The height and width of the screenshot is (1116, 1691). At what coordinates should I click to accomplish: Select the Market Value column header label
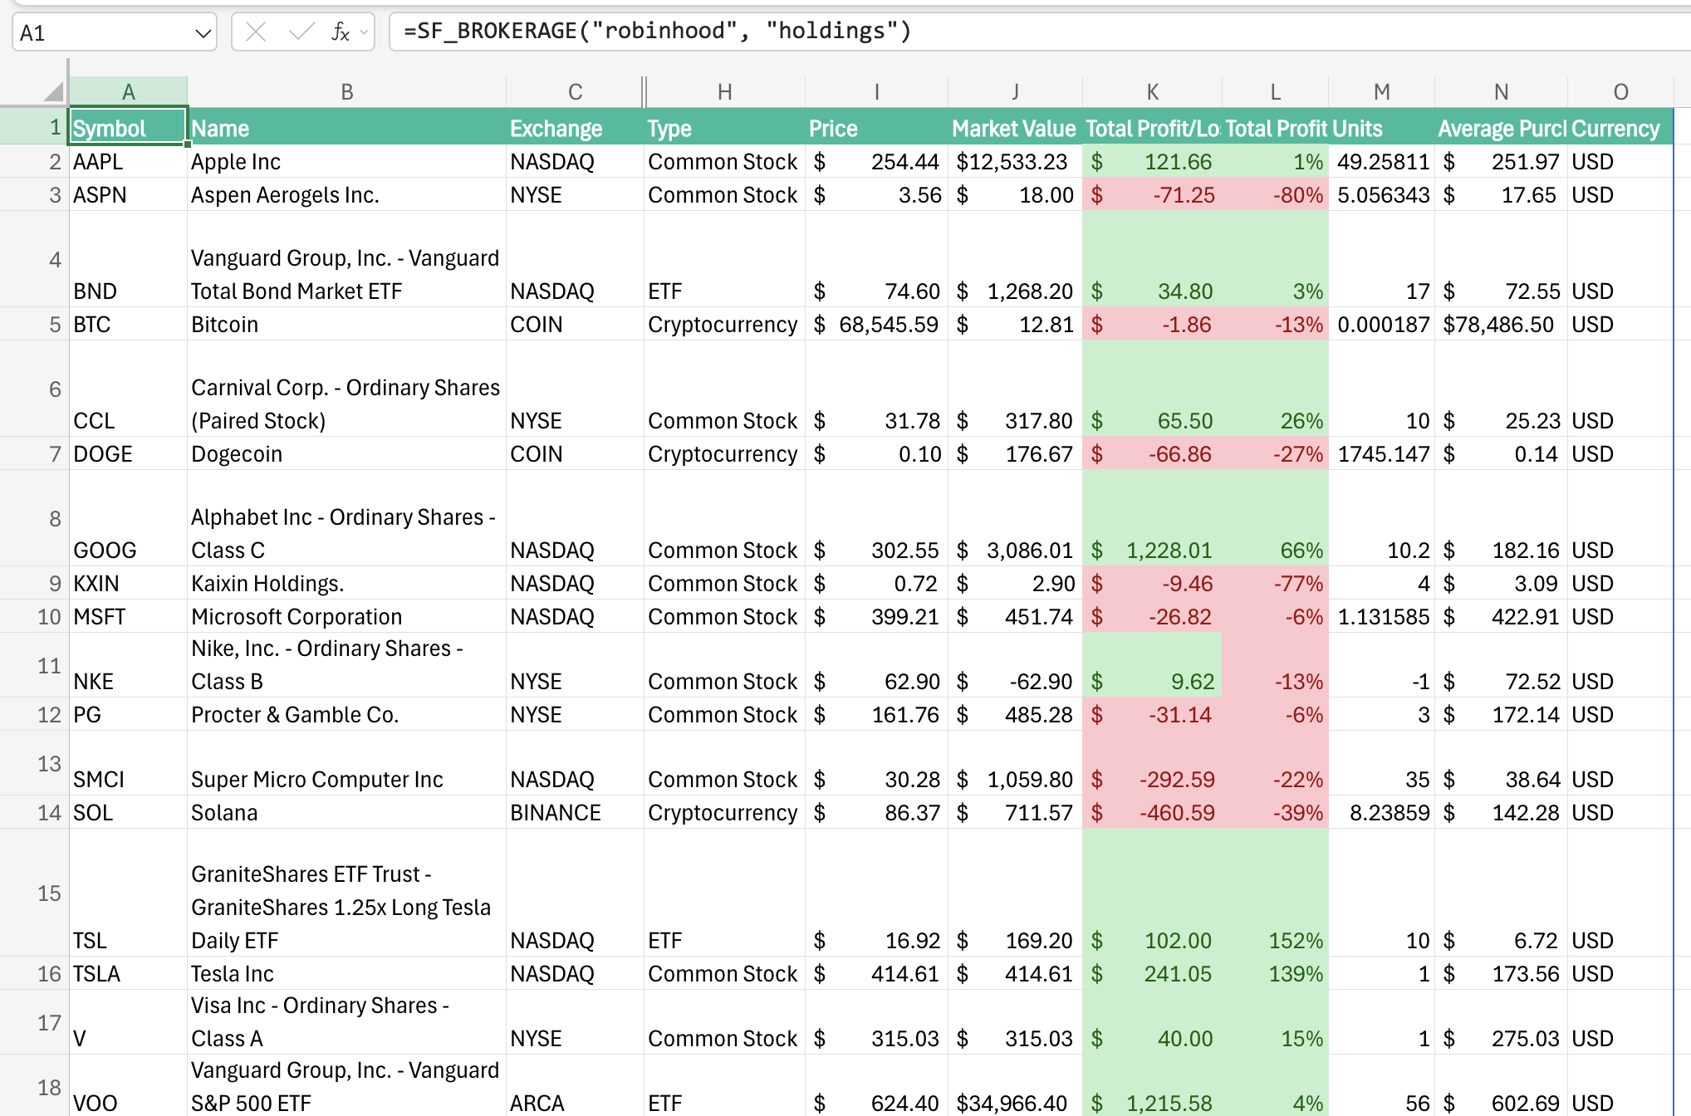click(x=1013, y=127)
